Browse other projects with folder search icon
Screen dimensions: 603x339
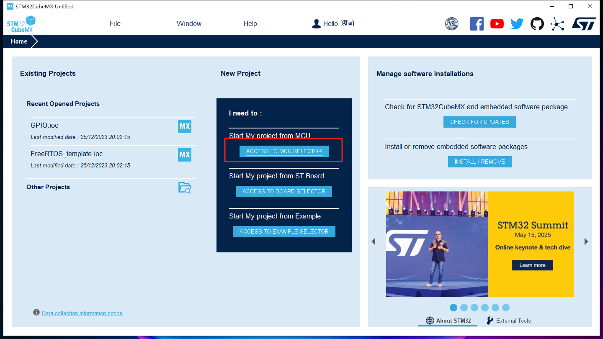pos(185,188)
